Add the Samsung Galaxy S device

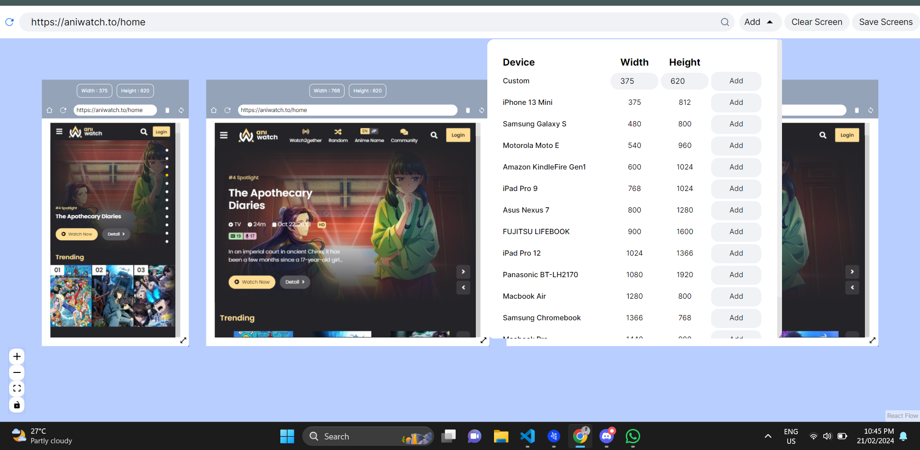point(736,124)
